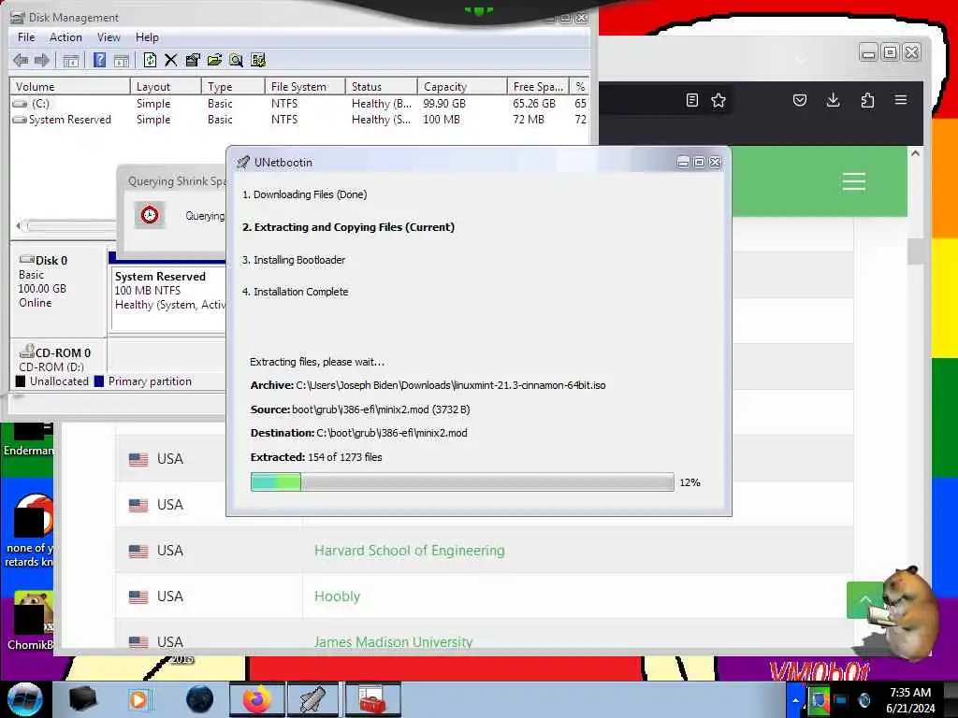Click the Disk Management horizontal scrollbar left arrow
Viewport: 958px width, 718px height.
pyautogui.click(x=19, y=226)
